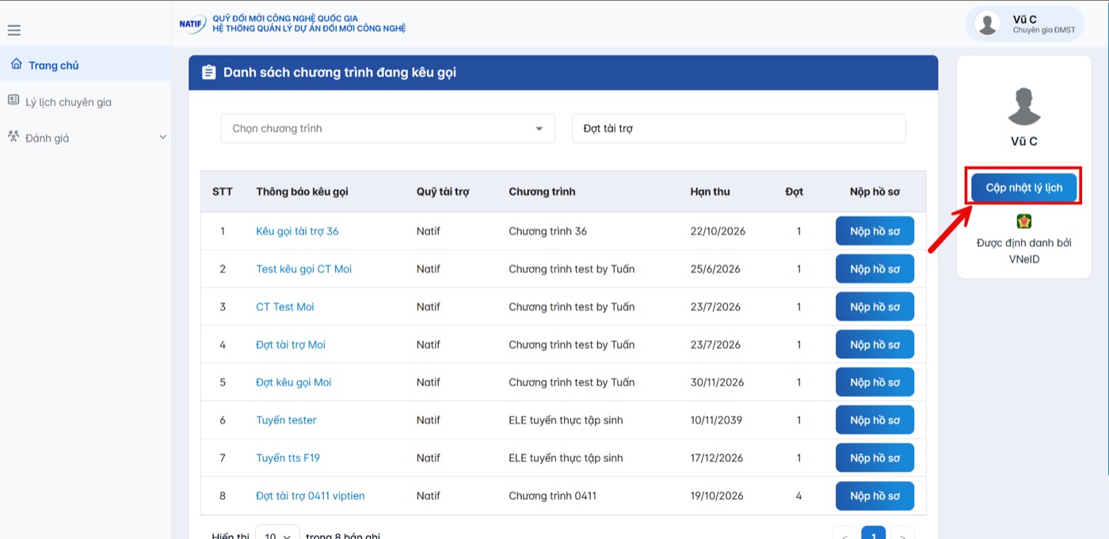Open the Chọn chương trình dropdown

pos(387,128)
